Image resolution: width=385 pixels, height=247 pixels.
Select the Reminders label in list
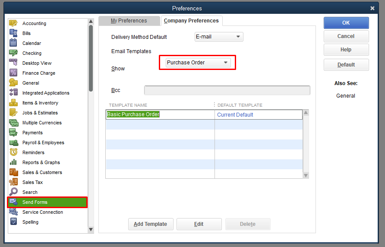pyautogui.click(x=33, y=152)
